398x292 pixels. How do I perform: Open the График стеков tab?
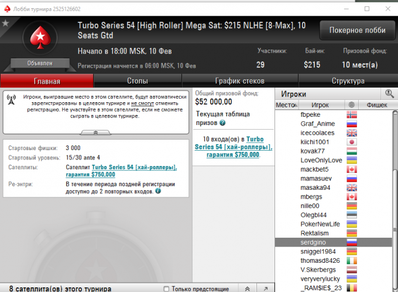(240, 81)
